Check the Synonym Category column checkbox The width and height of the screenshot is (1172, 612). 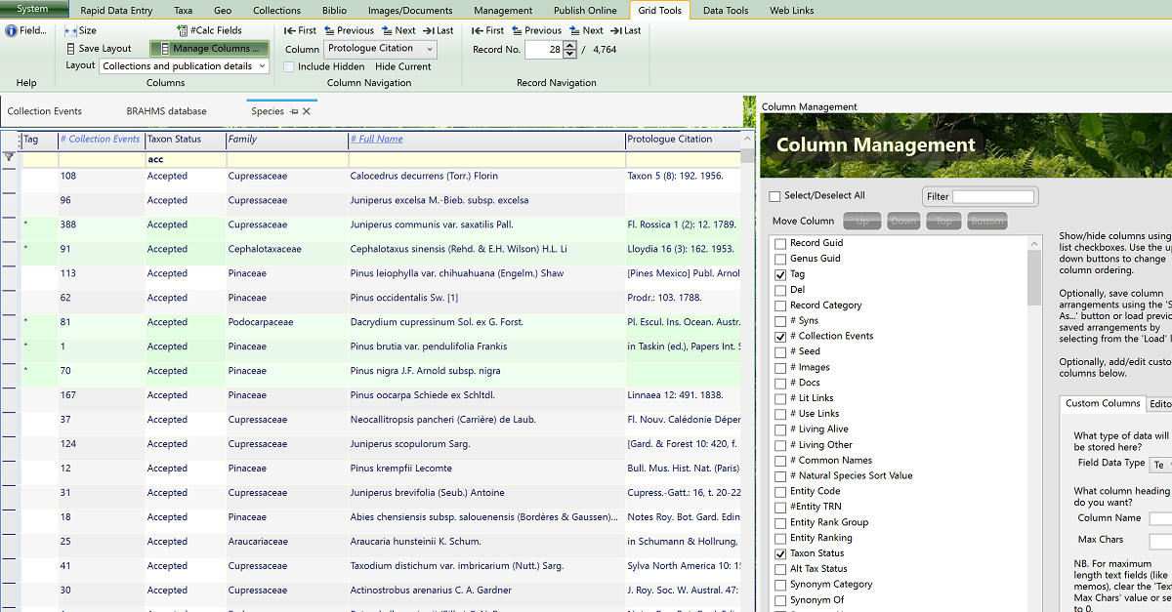pyautogui.click(x=780, y=585)
